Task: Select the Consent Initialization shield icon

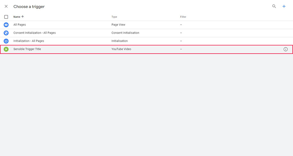Action: (6, 33)
